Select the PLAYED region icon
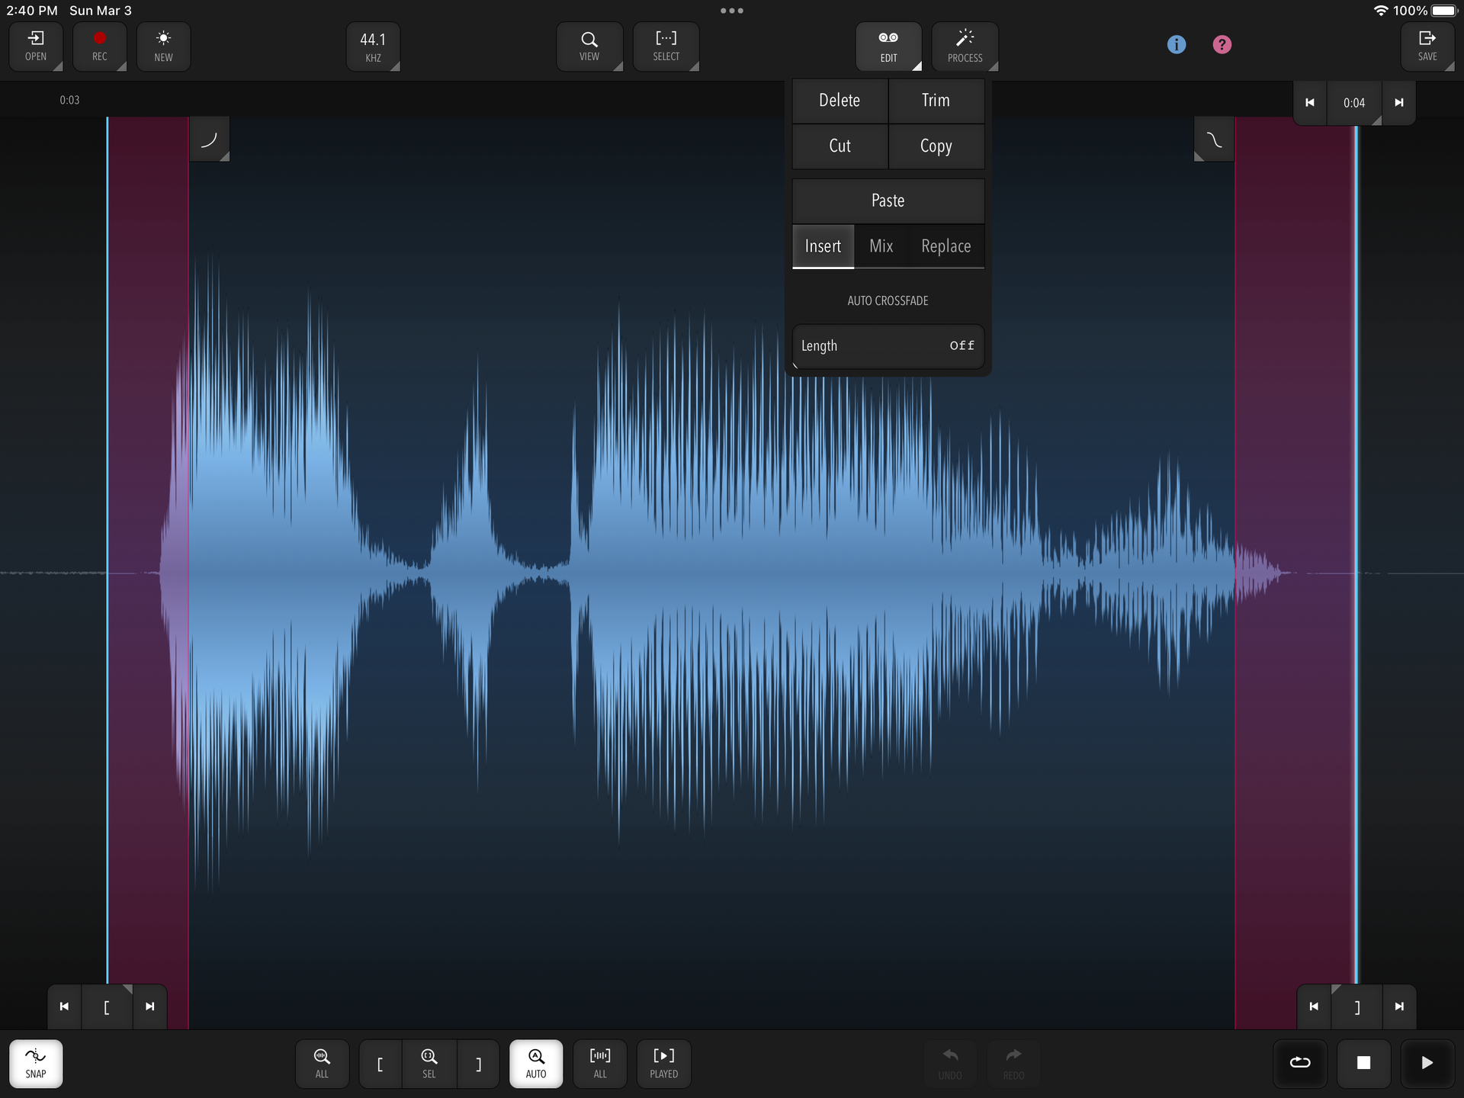 point(663,1063)
